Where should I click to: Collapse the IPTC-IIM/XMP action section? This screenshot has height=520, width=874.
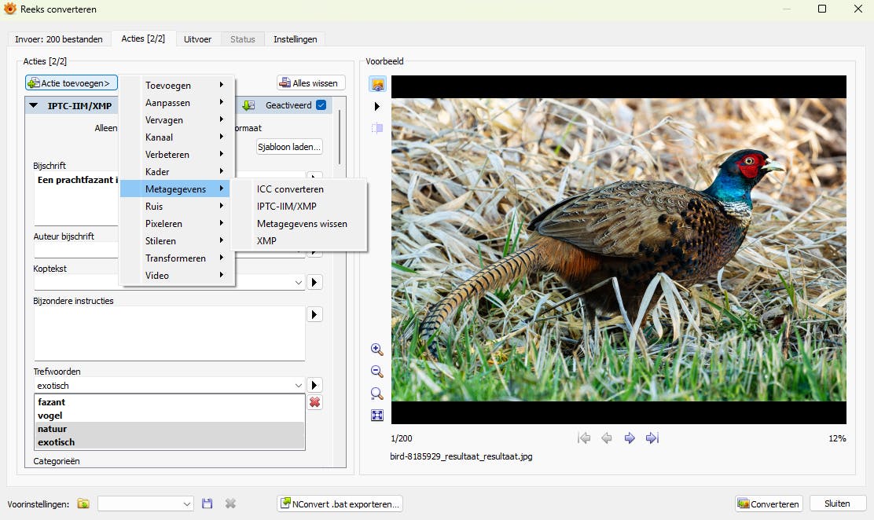[34, 105]
